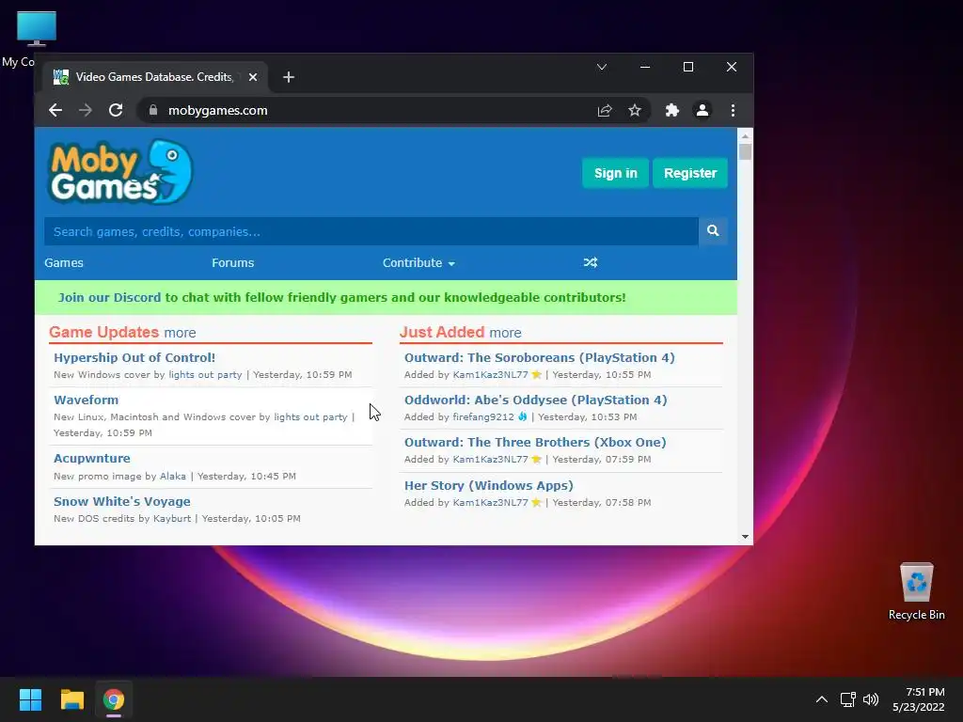Click the MobyGames logo
The height and width of the screenshot is (722, 963).
(x=120, y=172)
